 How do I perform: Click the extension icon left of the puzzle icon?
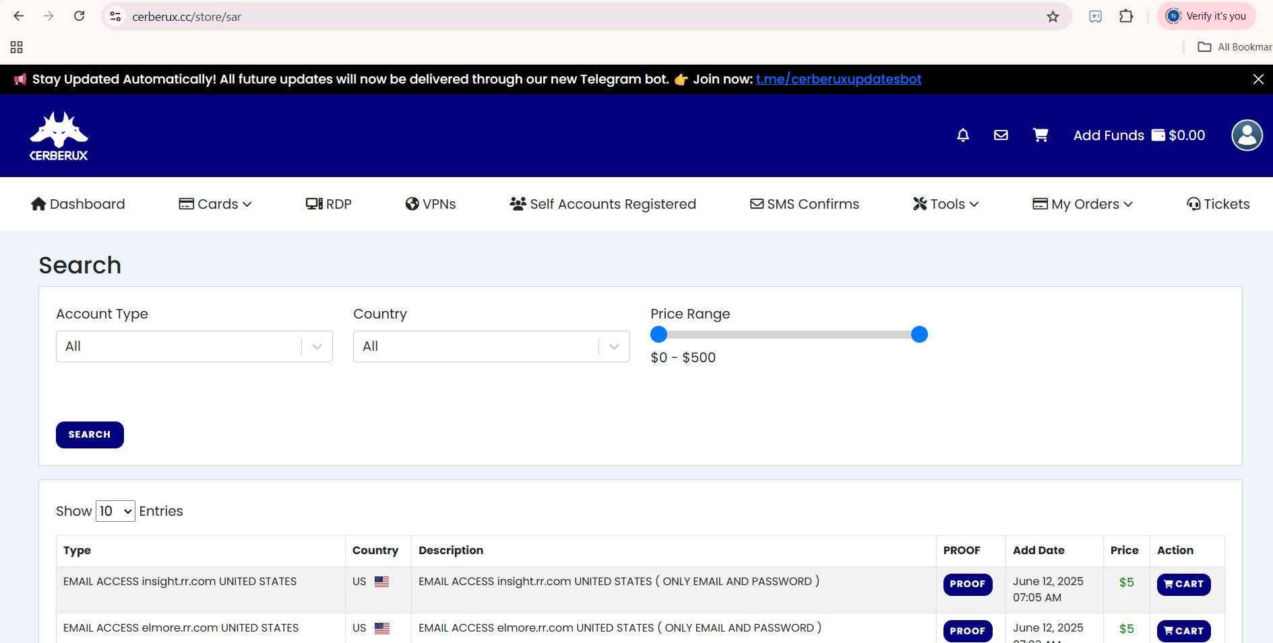1095,16
